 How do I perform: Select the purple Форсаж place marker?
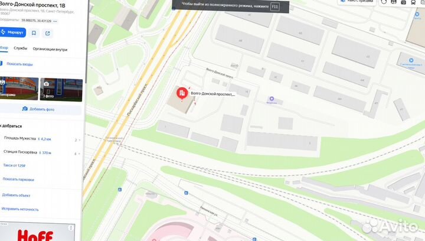272,99
